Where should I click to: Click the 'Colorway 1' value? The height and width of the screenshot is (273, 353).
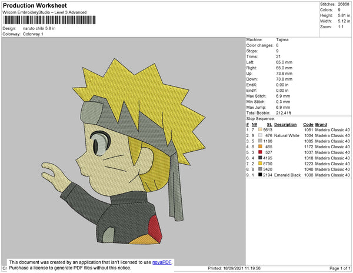33,34
